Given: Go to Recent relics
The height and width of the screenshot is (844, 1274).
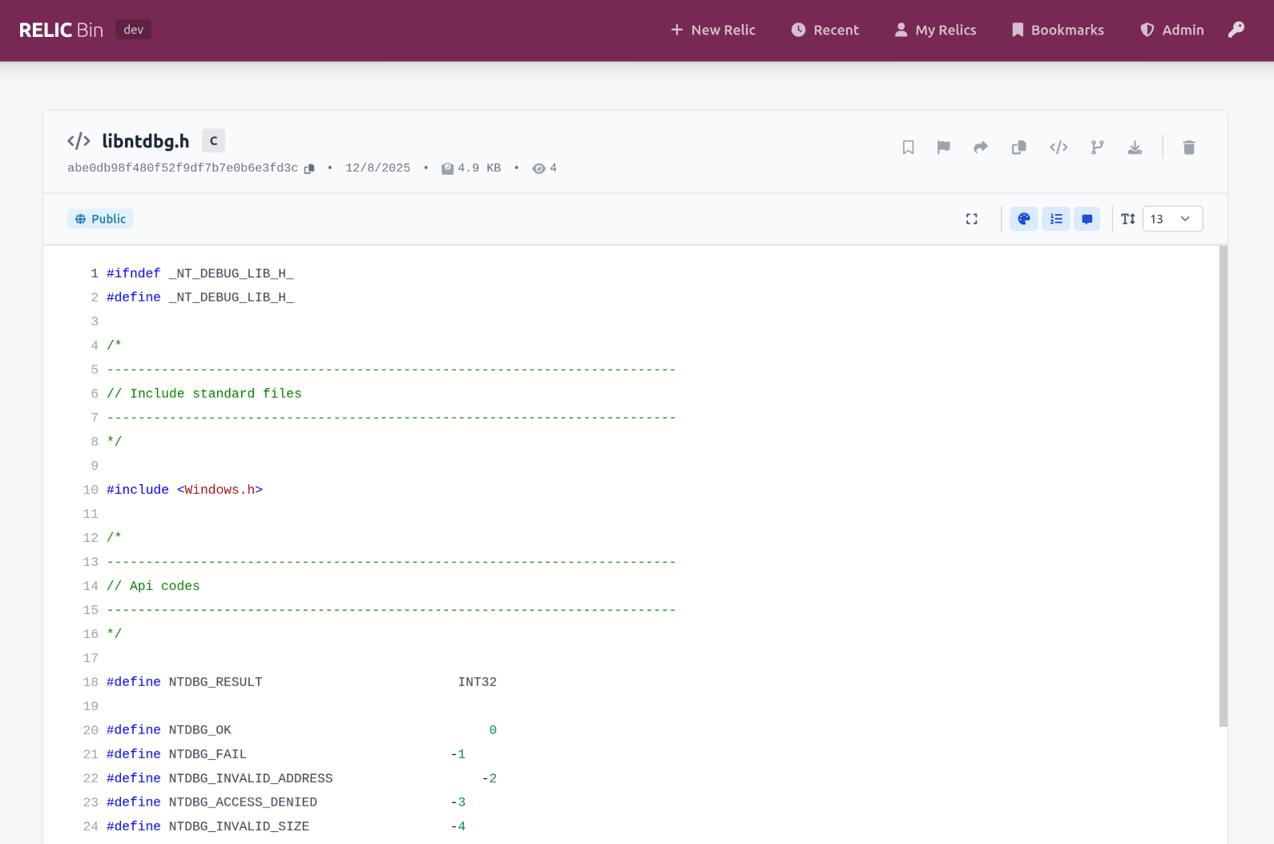Looking at the screenshot, I should (x=825, y=30).
